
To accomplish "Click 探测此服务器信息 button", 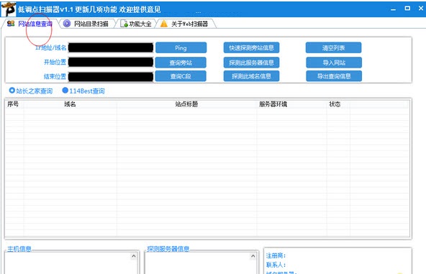I will tap(251, 63).
